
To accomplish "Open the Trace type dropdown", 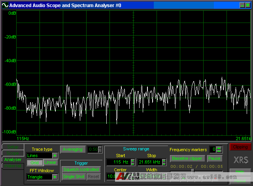I will pyautogui.click(x=55, y=156).
